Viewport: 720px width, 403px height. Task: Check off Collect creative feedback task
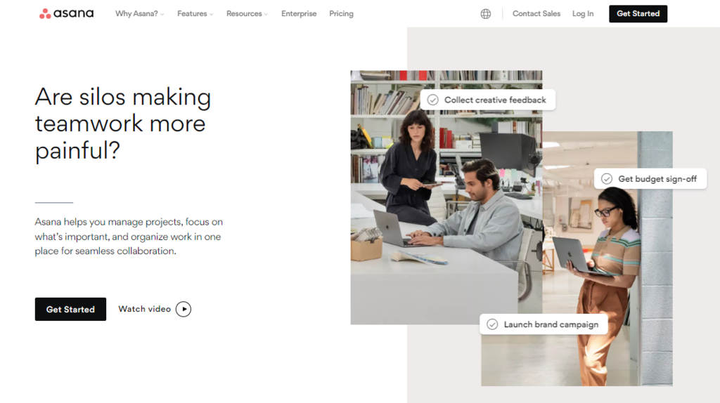point(432,100)
